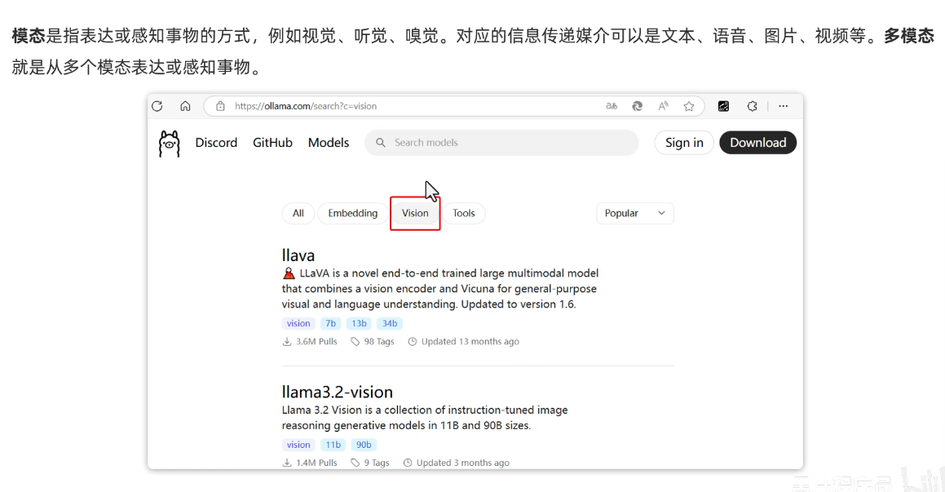Open the Discord link
Viewport: 945px width, 492px height.
(x=216, y=143)
